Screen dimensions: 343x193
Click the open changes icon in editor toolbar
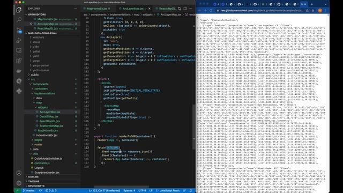180,9
